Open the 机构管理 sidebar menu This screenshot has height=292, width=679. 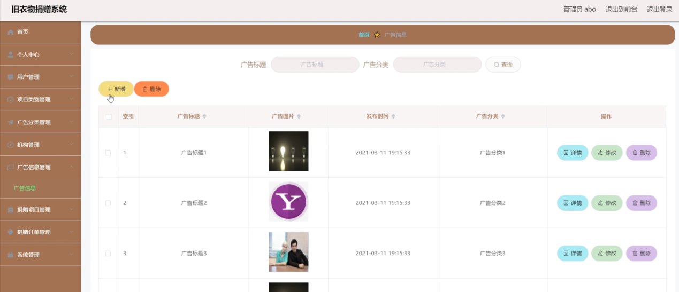[x=41, y=145]
